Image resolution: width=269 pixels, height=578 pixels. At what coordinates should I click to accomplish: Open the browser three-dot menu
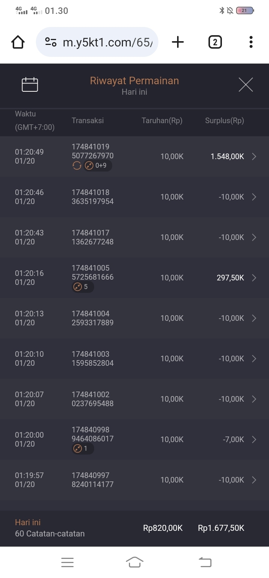point(251,42)
